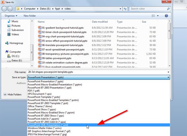
Task: Choose PowerPoint XML Presentation (*.xml)
Action: [99, 125]
